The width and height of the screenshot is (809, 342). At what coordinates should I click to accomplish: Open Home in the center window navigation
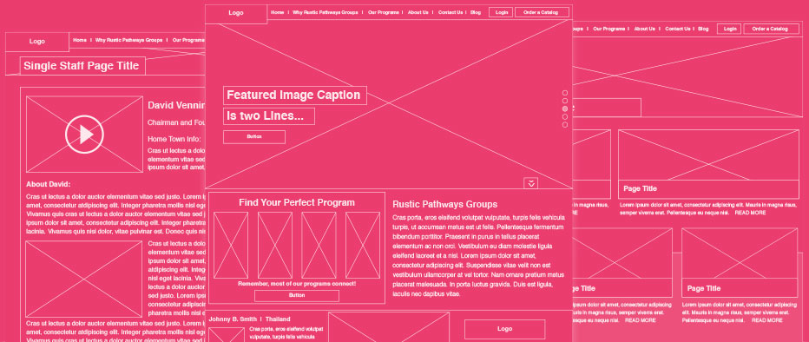278,12
